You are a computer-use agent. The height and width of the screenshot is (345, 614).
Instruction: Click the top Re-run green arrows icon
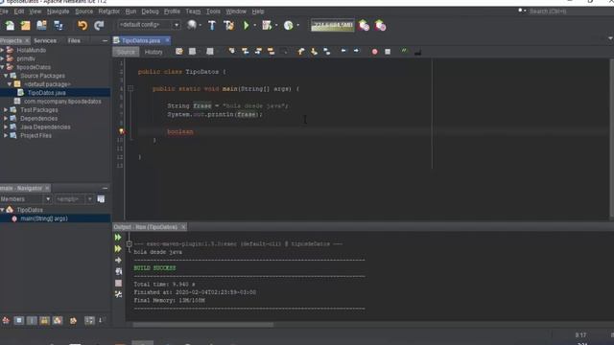point(118,238)
